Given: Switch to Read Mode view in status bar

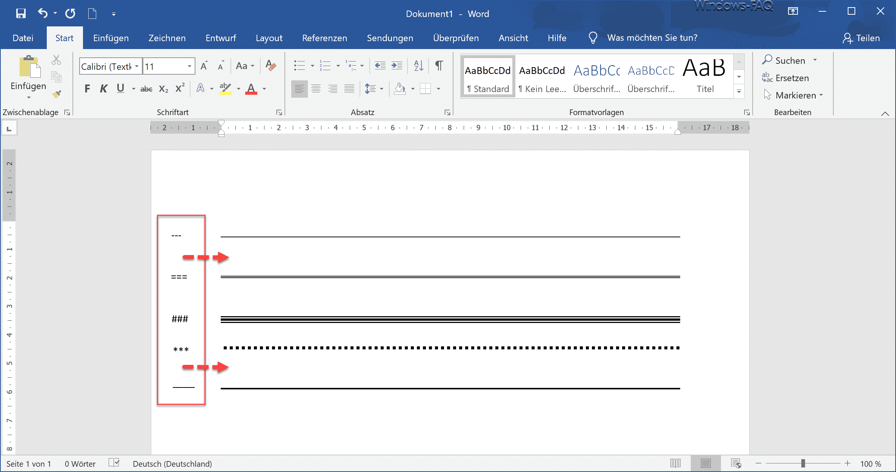Looking at the screenshot, I should pos(675,463).
